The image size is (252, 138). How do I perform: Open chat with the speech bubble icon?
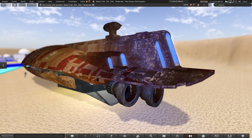72,136
